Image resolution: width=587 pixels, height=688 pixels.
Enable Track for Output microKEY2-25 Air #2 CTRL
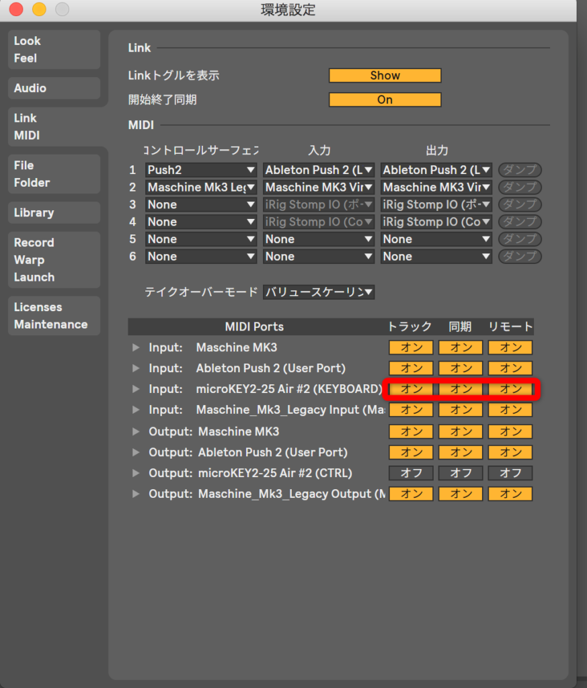click(412, 473)
